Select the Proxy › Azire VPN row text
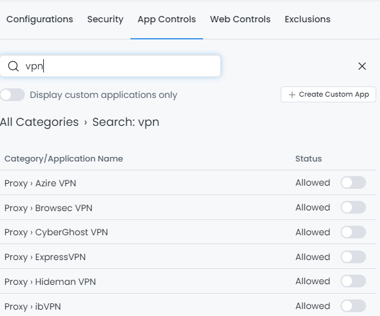 (40, 183)
